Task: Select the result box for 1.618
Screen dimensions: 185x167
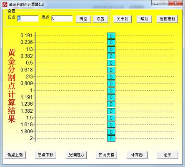Action: [x=111, y=125]
